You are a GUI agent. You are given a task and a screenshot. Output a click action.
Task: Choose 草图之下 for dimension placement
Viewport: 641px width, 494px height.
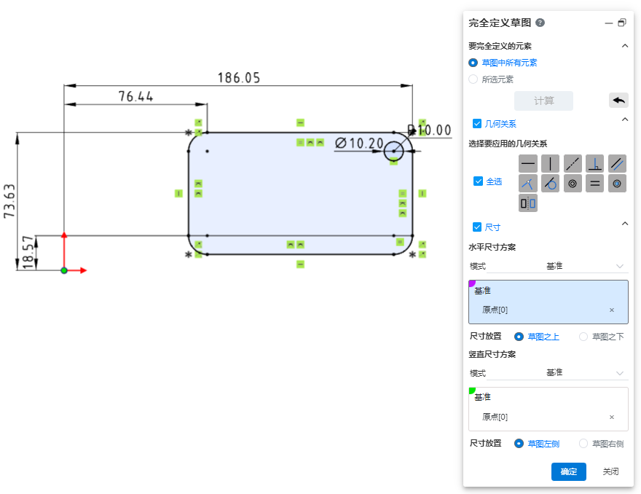click(583, 337)
